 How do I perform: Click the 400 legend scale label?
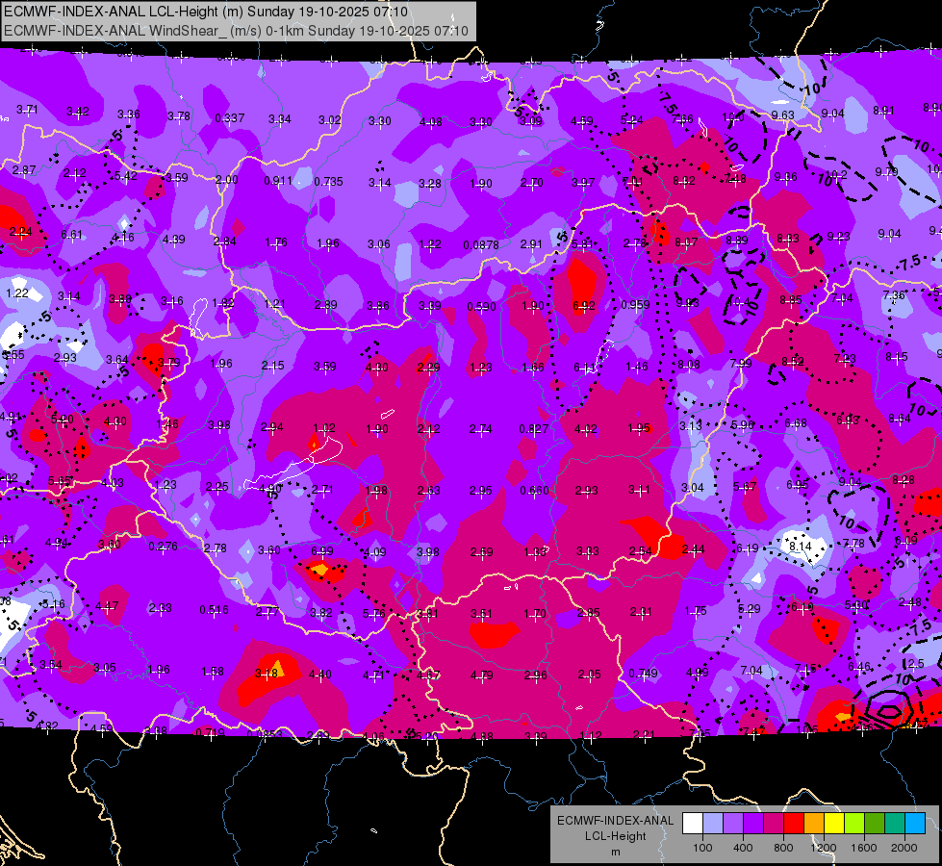[743, 848]
